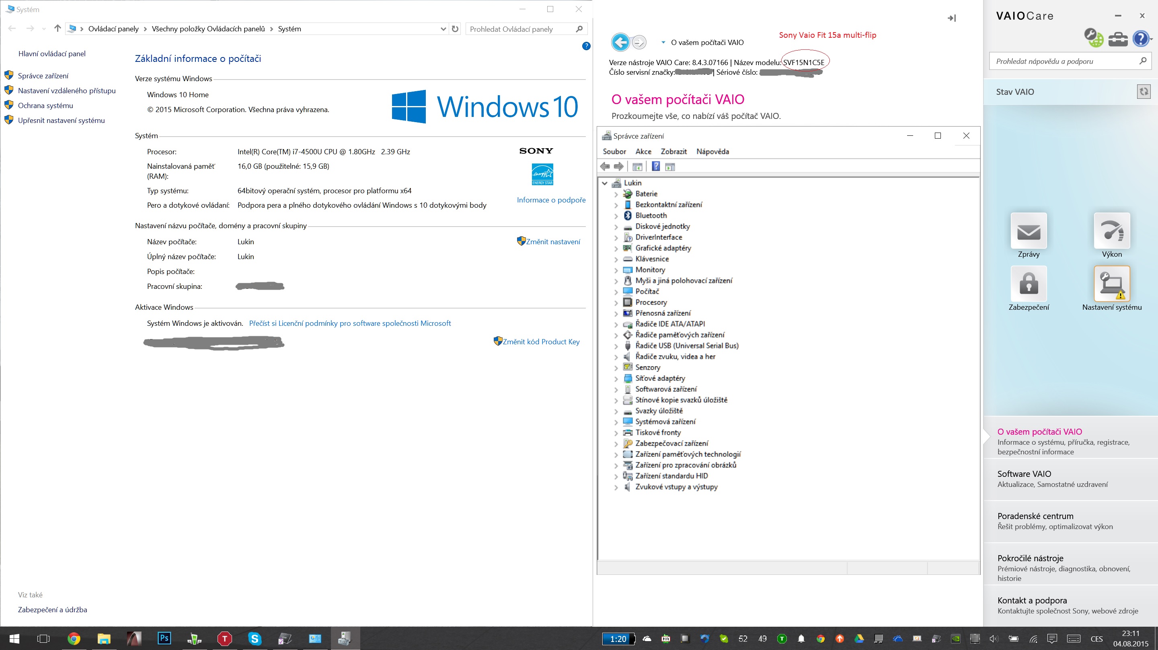Select Kontakt a podpora section

(1070, 605)
